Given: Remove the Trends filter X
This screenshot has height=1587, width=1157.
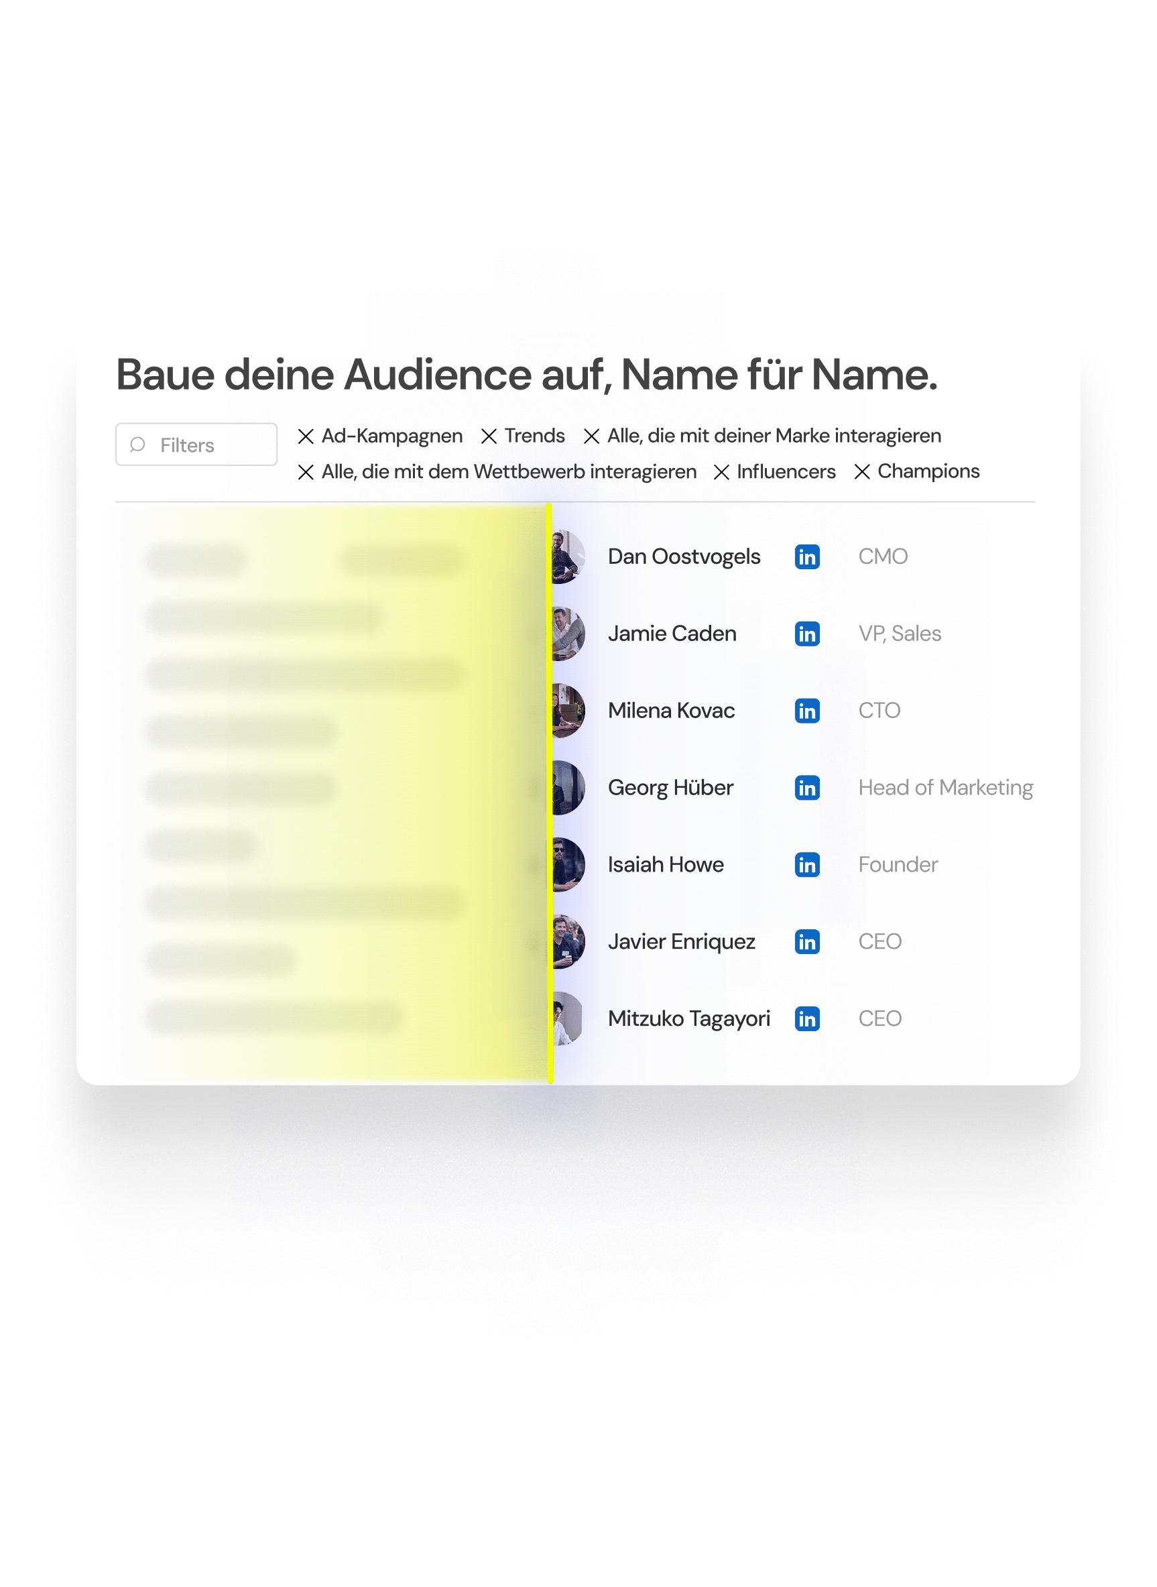Looking at the screenshot, I should tap(489, 436).
